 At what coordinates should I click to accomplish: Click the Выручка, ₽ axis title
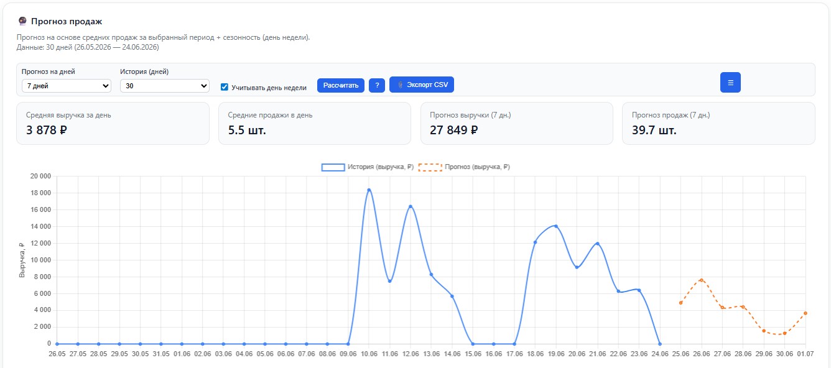(22, 260)
